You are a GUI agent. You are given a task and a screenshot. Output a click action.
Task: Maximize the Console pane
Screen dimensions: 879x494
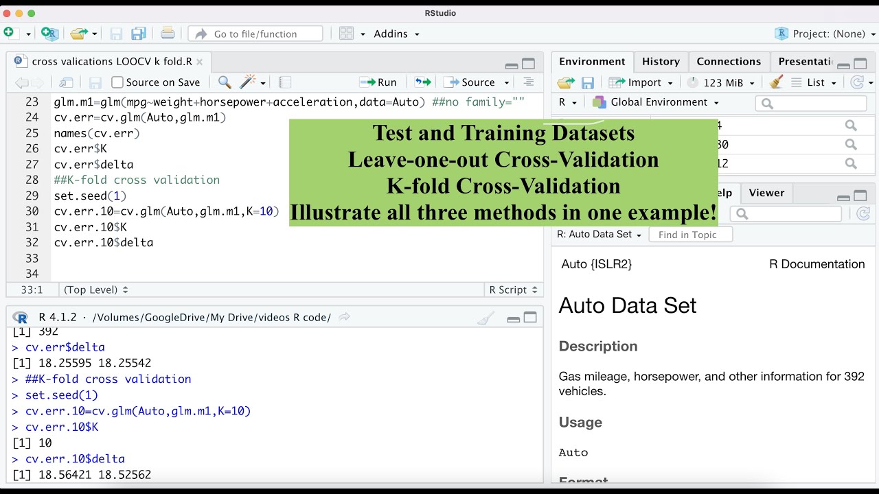point(530,318)
